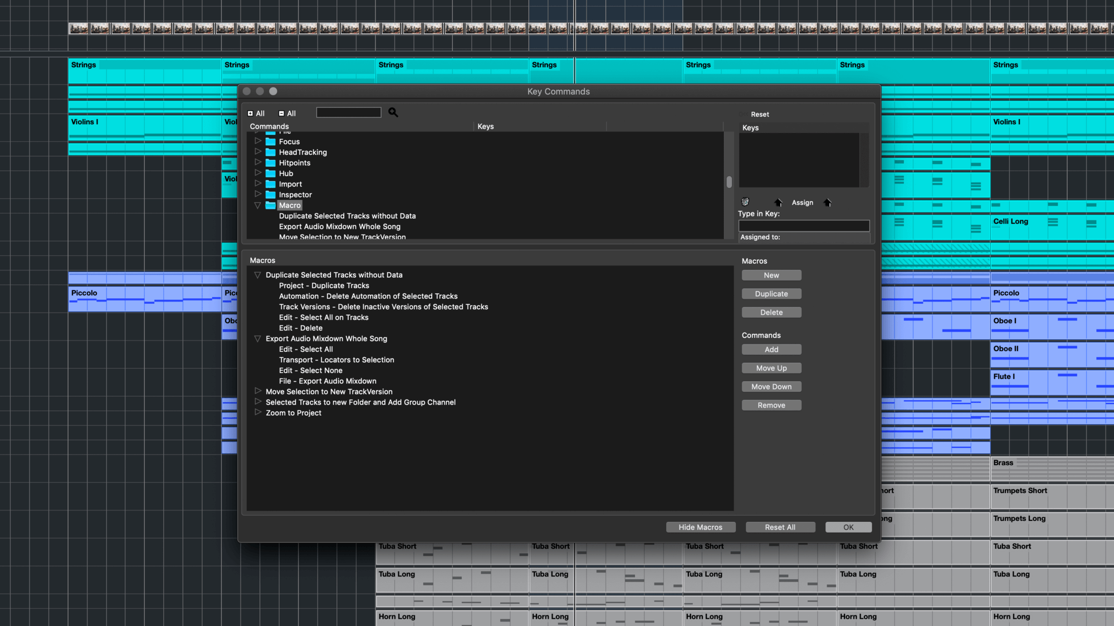Select the open Macro folder icon
This screenshot has height=626, width=1114.
click(x=271, y=205)
